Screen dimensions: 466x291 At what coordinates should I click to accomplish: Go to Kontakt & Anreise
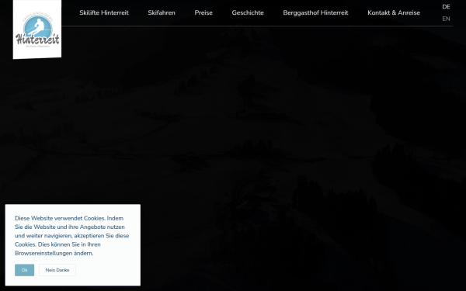pos(394,12)
